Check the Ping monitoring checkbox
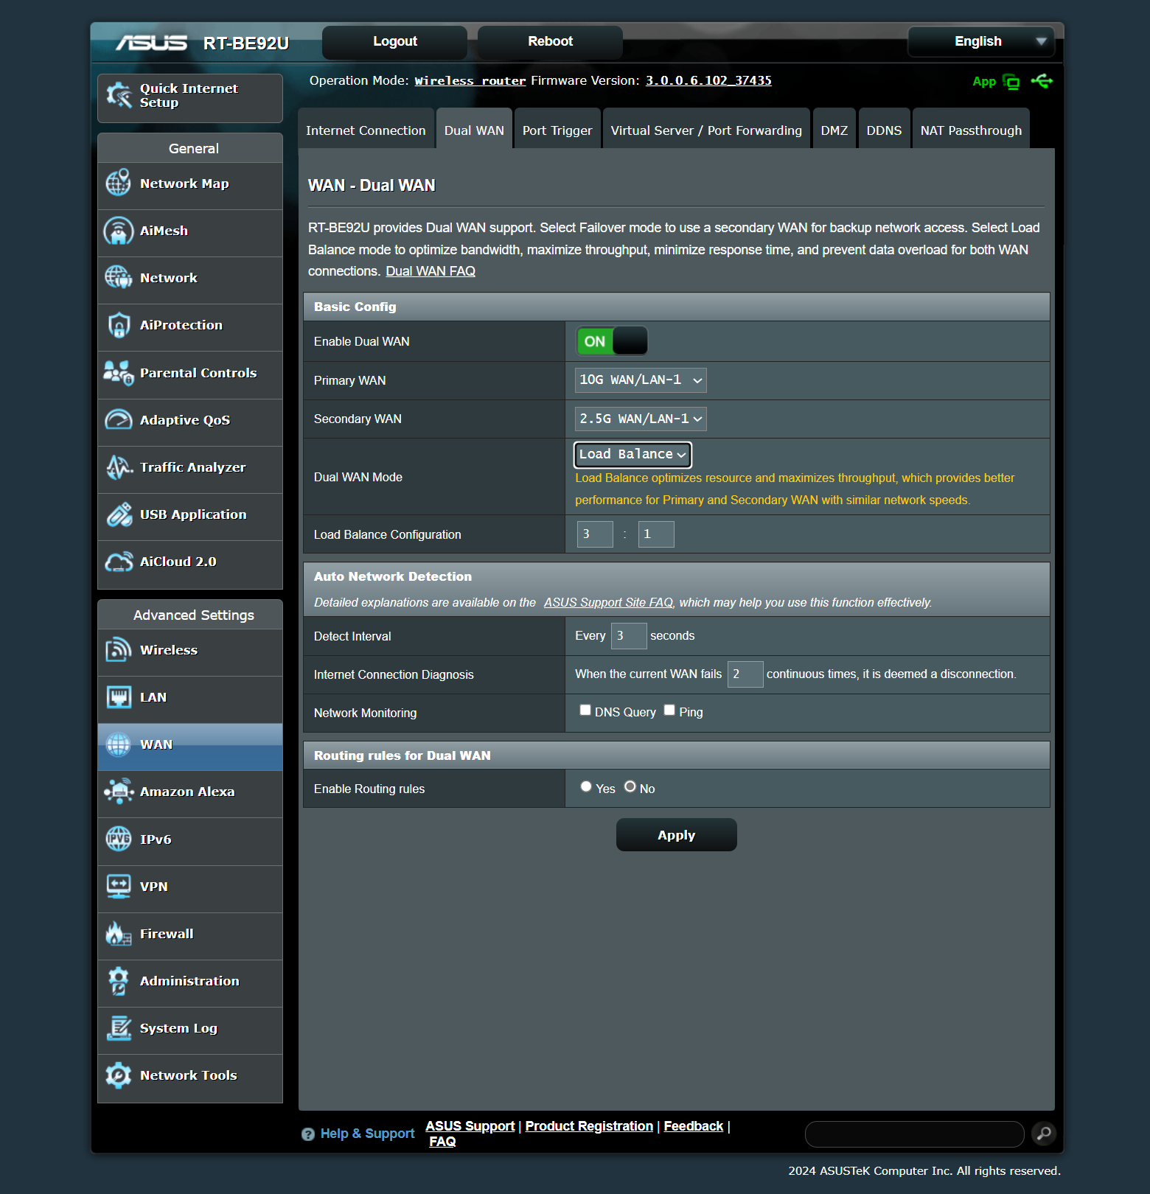Viewport: 1150px width, 1194px height. (x=669, y=711)
